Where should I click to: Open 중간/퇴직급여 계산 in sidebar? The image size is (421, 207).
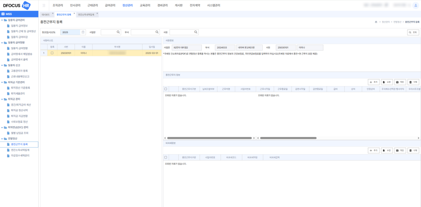(20, 105)
